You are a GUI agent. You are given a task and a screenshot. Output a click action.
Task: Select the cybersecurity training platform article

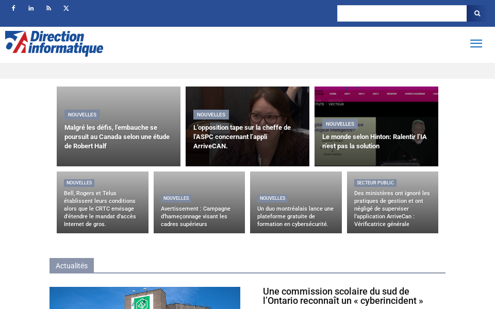294,216
